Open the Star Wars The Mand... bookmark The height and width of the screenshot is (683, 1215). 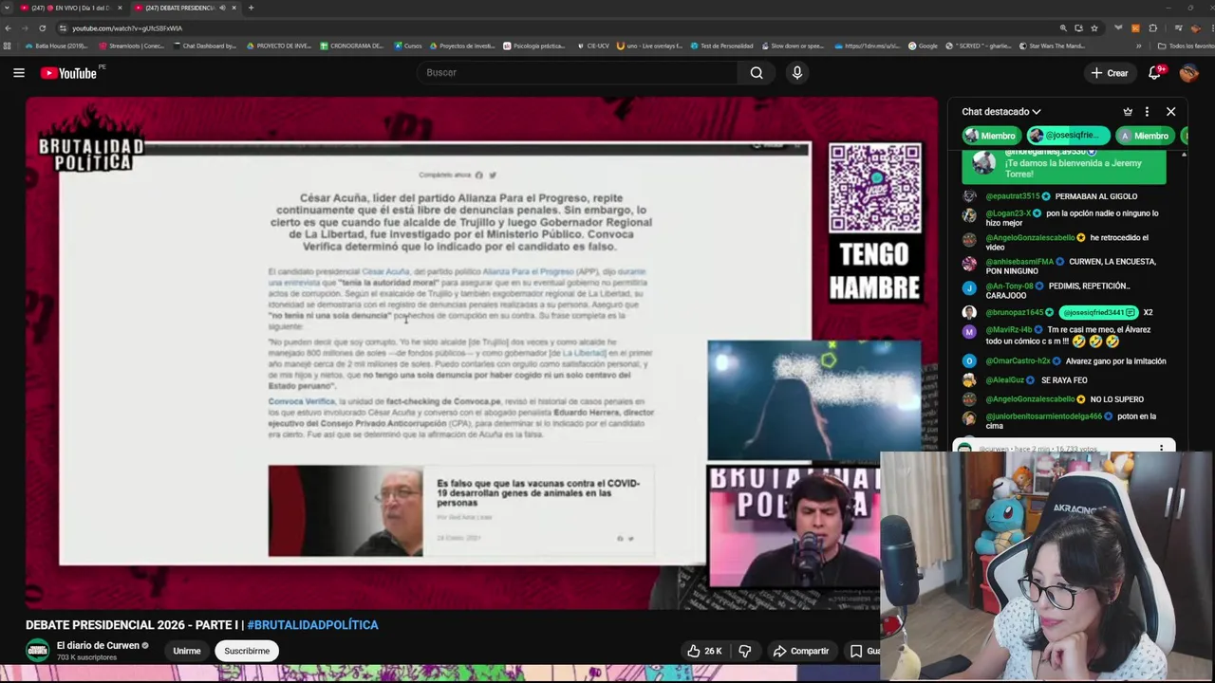click(1052, 46)
